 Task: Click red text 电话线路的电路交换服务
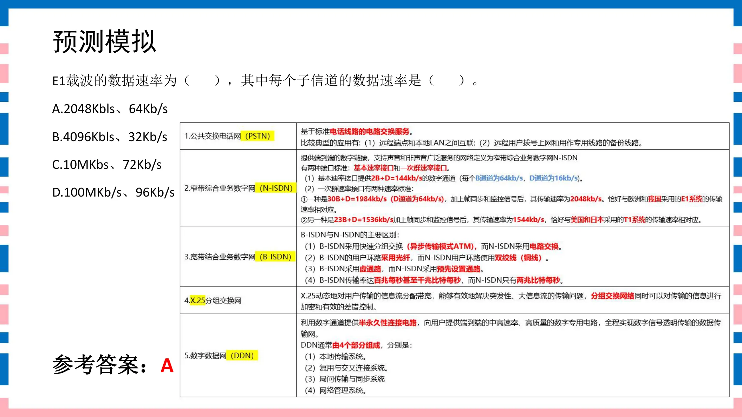click(370, 132)
